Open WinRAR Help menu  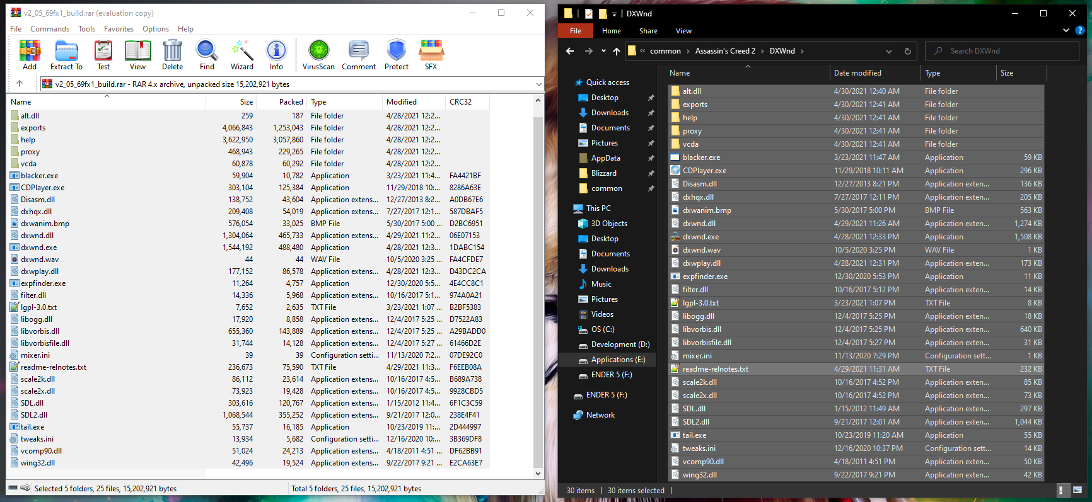[x=185, y=29]
